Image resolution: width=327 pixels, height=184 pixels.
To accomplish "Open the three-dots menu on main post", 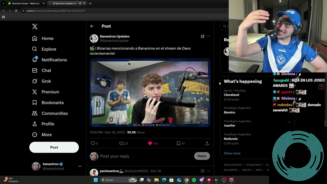I will tap(208, 37).
